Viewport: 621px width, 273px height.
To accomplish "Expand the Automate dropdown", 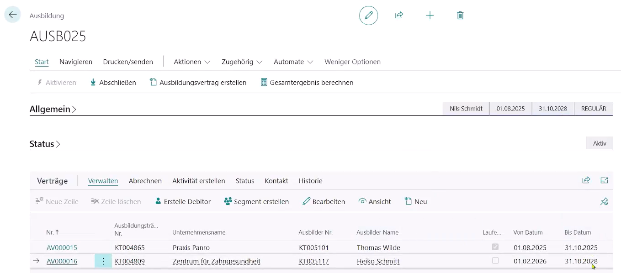I will coord(293,62).
